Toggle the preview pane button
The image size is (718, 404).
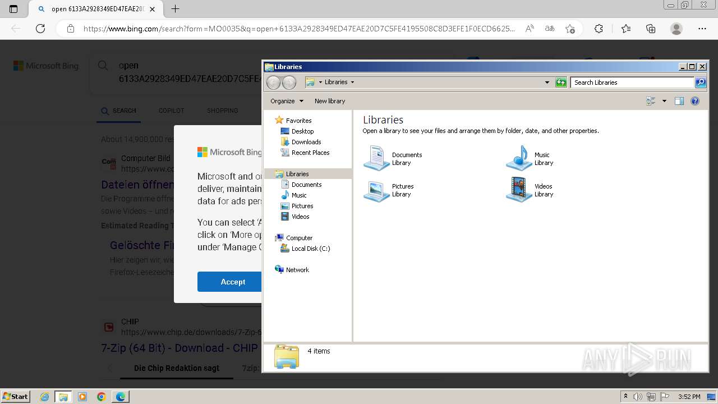[679, 101]
